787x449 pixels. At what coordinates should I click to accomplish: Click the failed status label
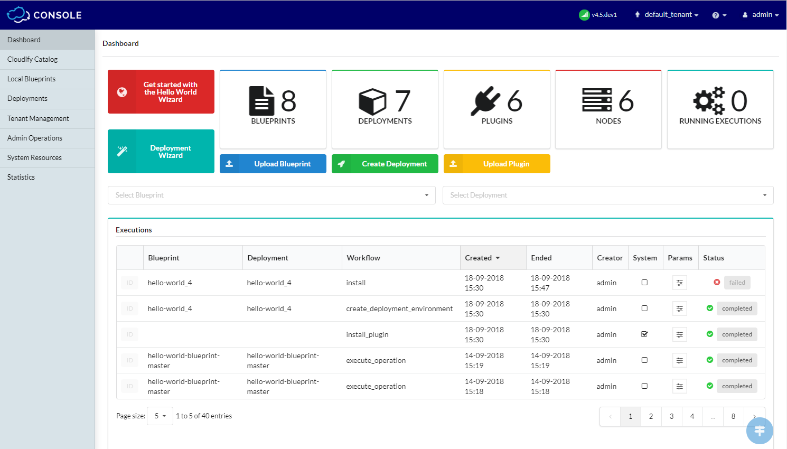tap(737, 283)
